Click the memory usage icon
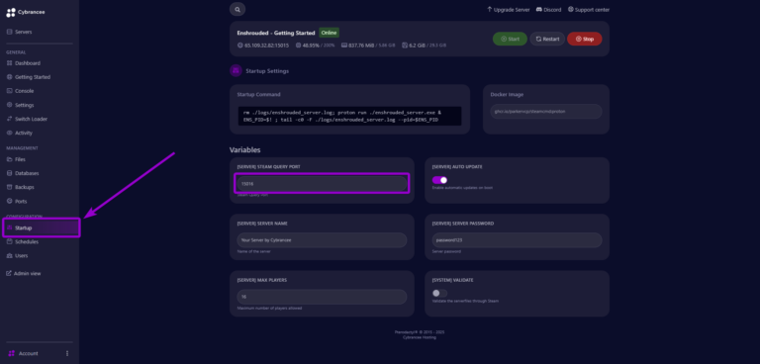Viewport: 760px width, 364px height. pyautogui.click(x=344, y=45)
